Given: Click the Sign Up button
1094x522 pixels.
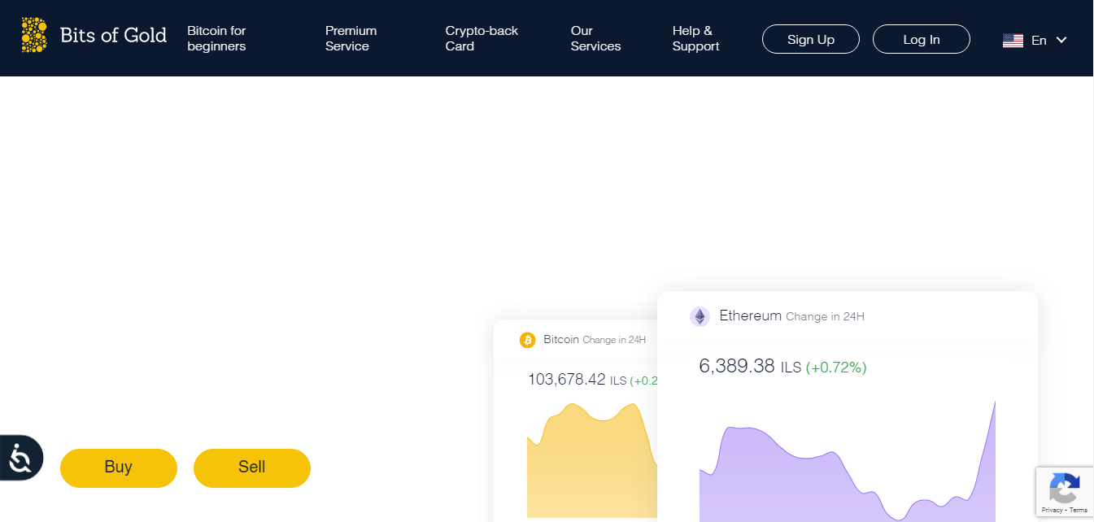Looking at the screenshot, I should tap(811, 39).
